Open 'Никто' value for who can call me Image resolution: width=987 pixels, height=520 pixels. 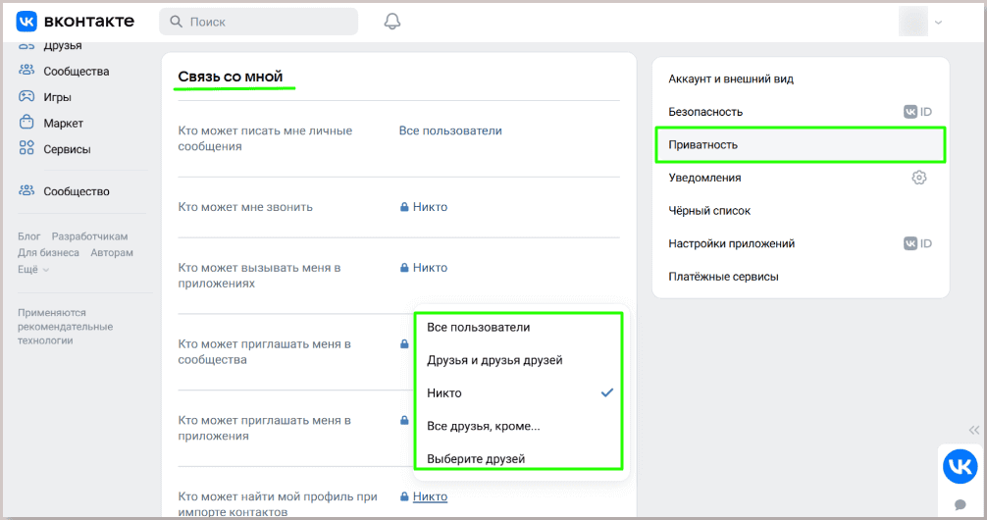(x=430, y=206)
